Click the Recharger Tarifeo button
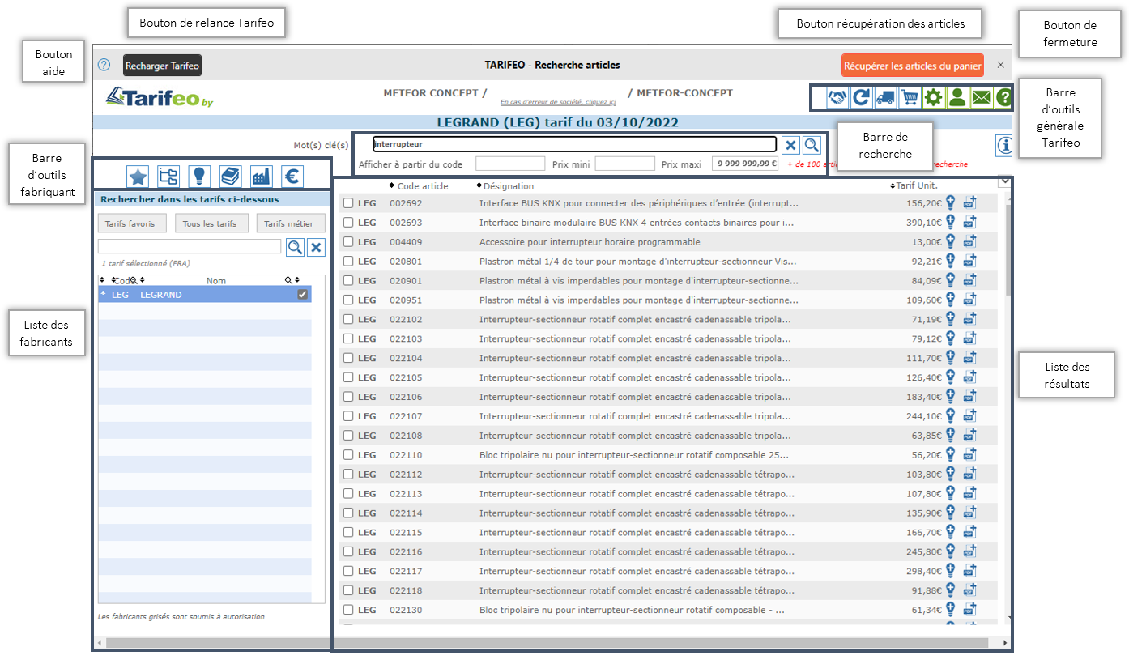The width and height of the screenshot is (1129, 664). pos(162,66)
